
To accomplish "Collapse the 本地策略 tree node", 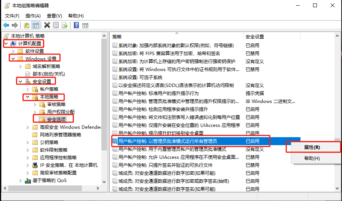I will (28, 97).
